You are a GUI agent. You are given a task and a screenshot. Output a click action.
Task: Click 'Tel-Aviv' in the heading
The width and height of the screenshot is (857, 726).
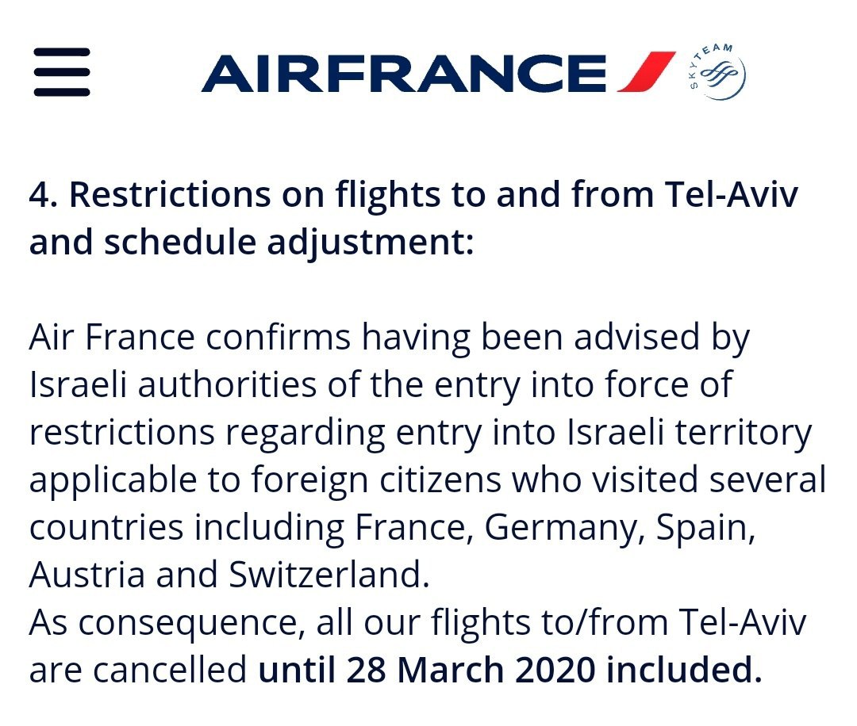coord(732,193)
